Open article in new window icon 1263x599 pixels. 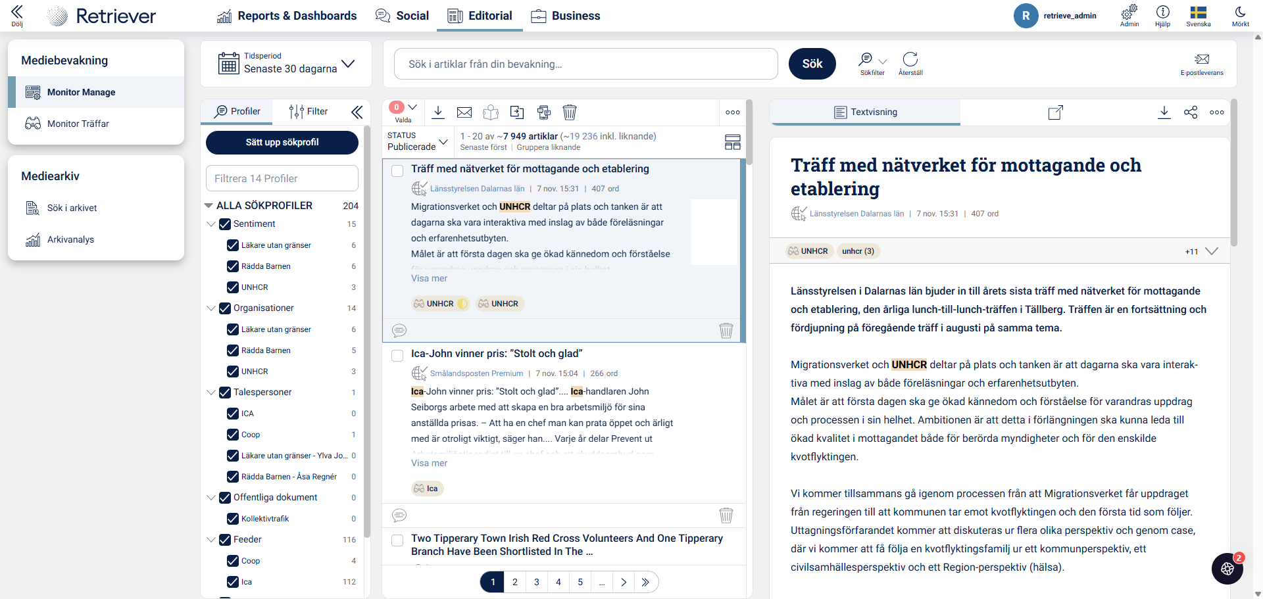pos(1055,112)
